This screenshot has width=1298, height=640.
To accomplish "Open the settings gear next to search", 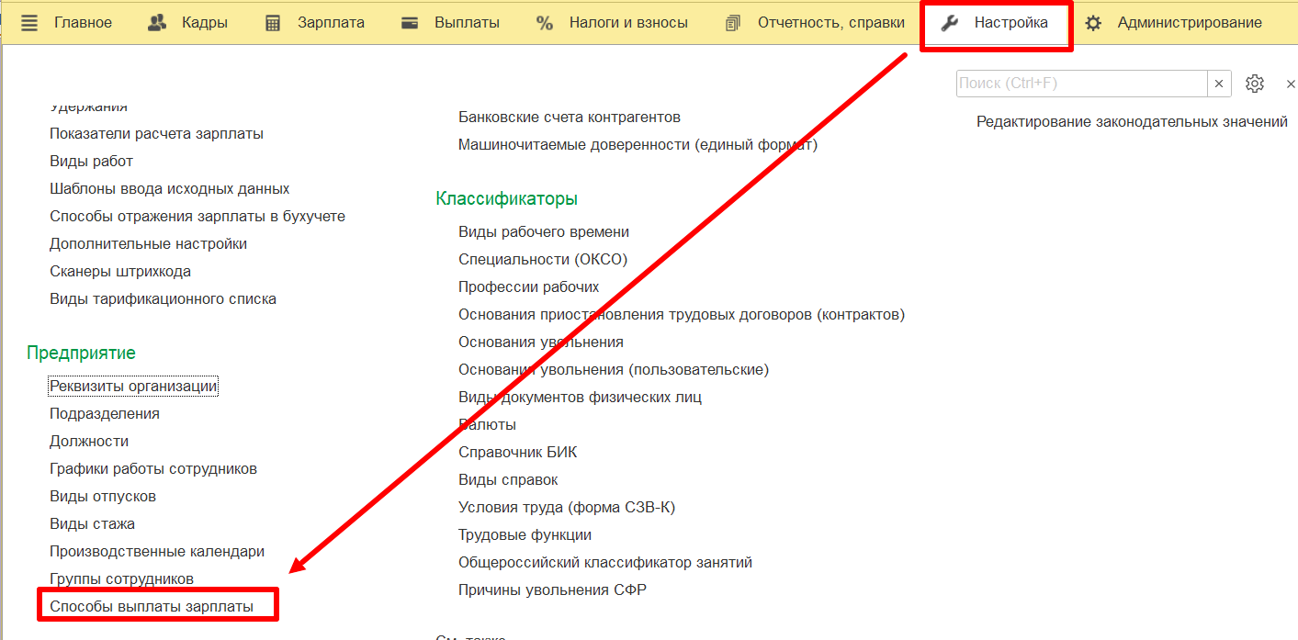I will pyautogui.click(x=1255, y=84).
